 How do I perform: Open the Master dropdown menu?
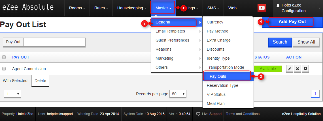pos(163,8)
